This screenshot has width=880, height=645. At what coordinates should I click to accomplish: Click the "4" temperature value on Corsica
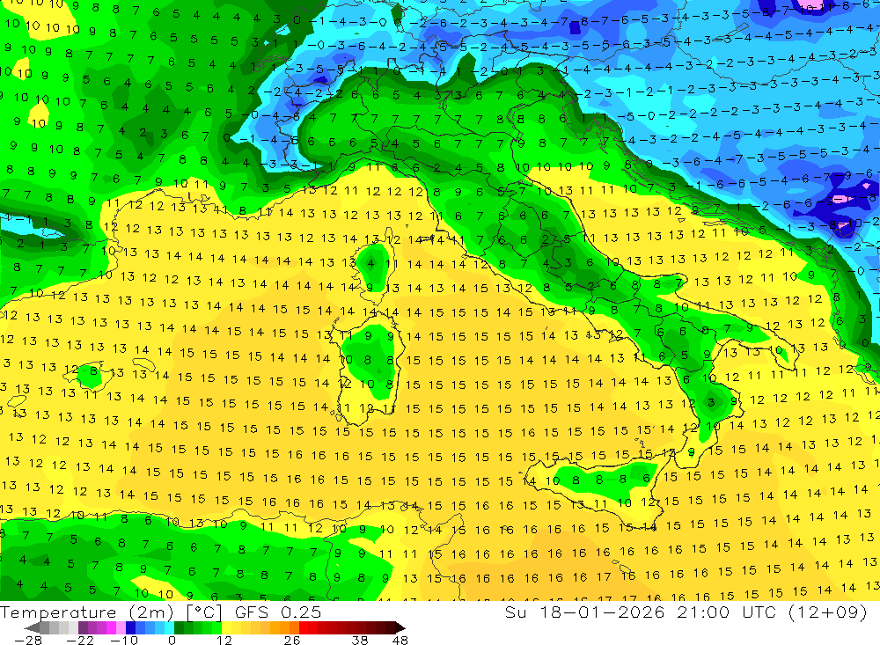click(x=370, y=263)
